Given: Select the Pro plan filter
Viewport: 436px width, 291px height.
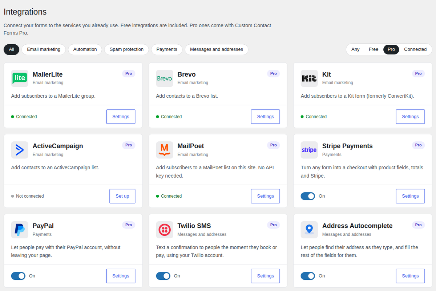Looking at the screenshot, I should pos(391,49).
